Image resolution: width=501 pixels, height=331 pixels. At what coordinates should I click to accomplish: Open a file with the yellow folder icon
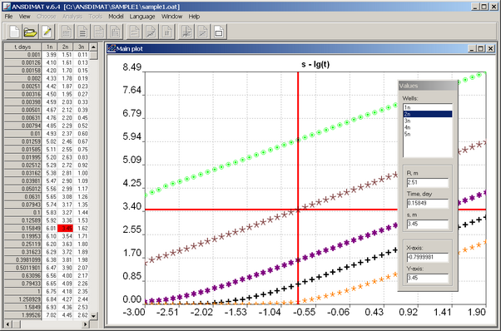(30, 32)
